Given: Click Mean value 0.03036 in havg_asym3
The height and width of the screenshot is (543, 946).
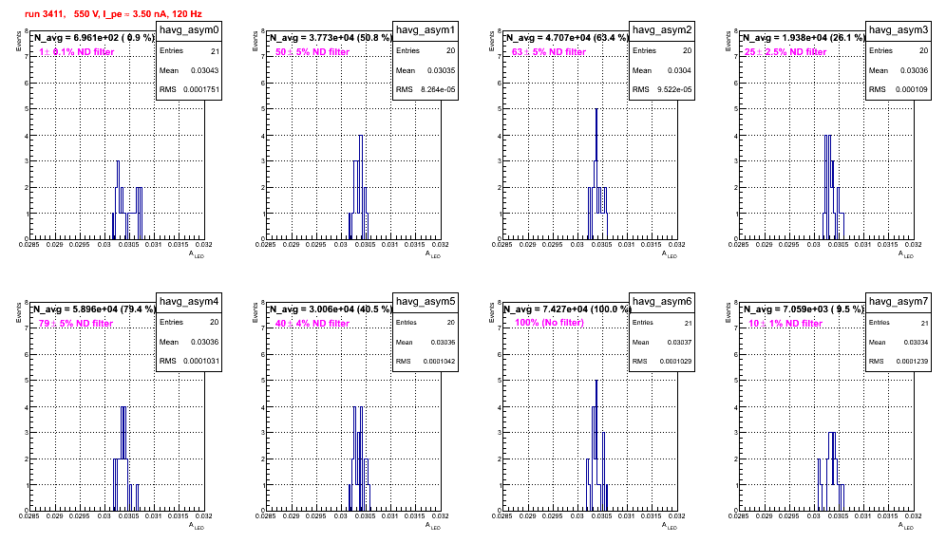Looking at the screenshot, I should pos(914,70).
